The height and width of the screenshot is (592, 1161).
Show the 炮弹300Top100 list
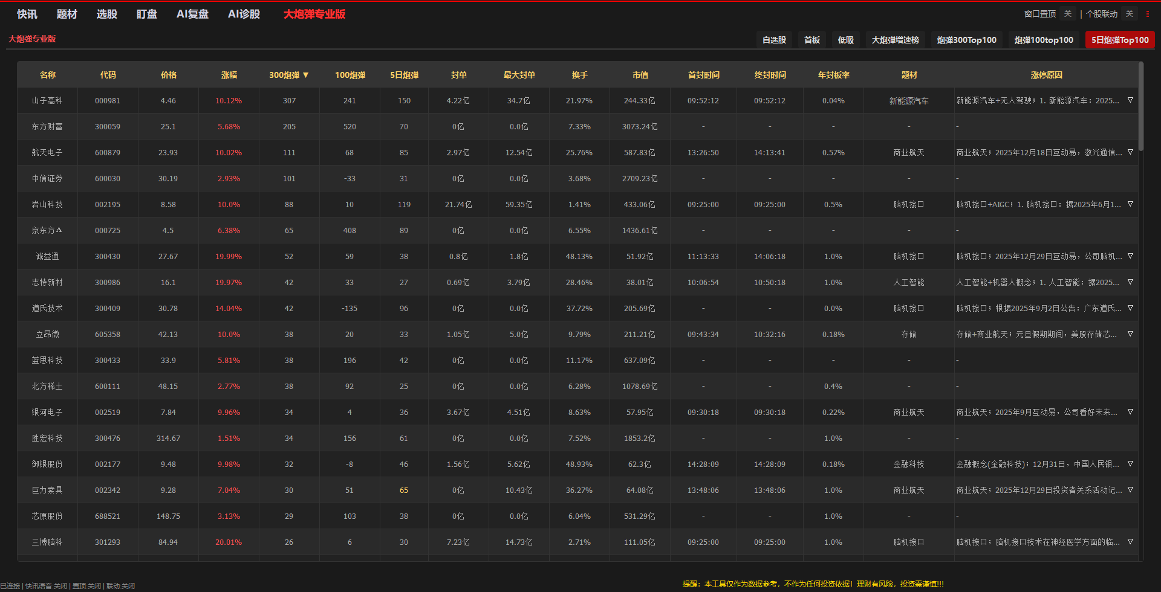click(966, 40)
